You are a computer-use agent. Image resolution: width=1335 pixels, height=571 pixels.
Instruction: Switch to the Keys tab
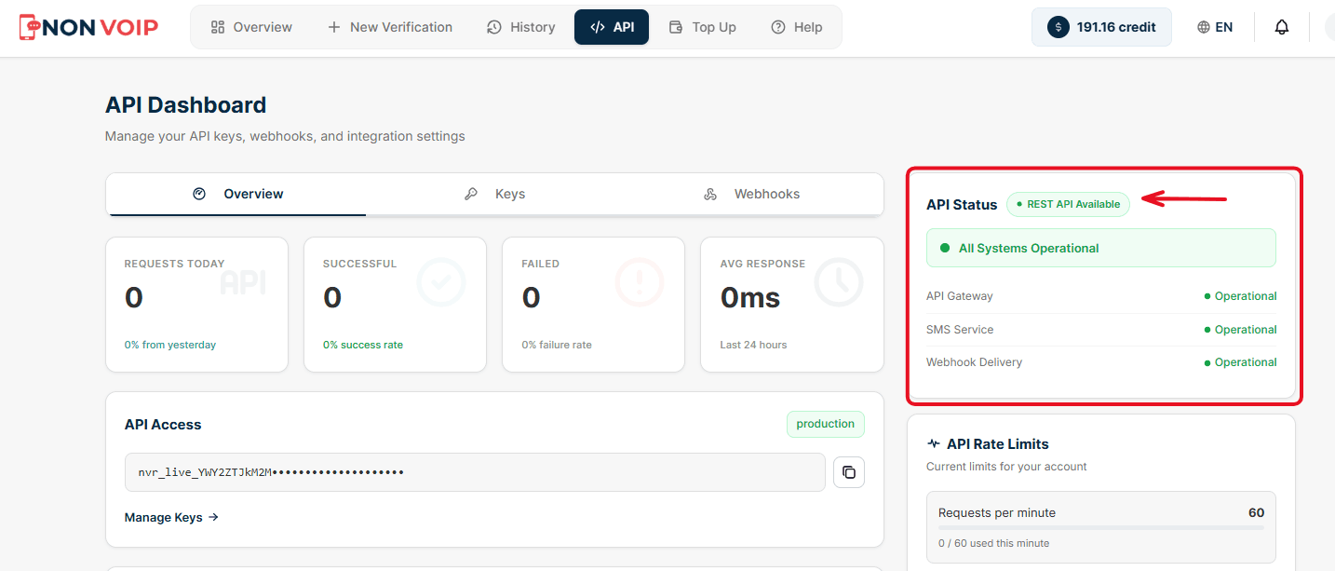tap(495, 194)
